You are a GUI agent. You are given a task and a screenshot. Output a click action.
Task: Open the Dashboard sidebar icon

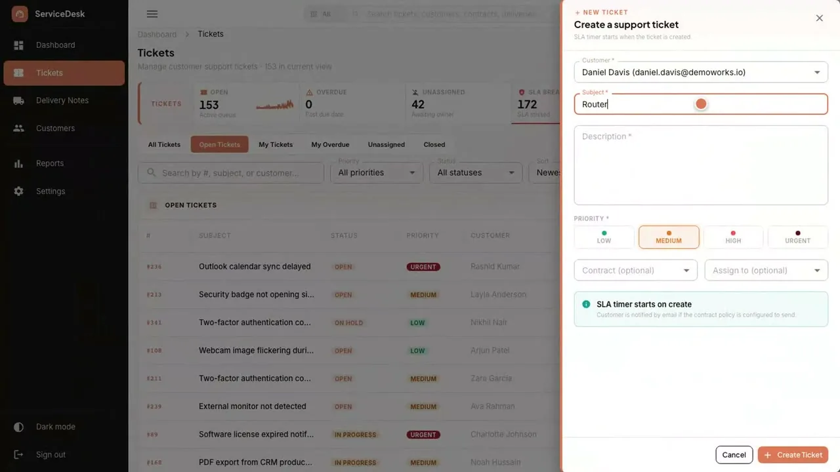click(x=18, y=45)
